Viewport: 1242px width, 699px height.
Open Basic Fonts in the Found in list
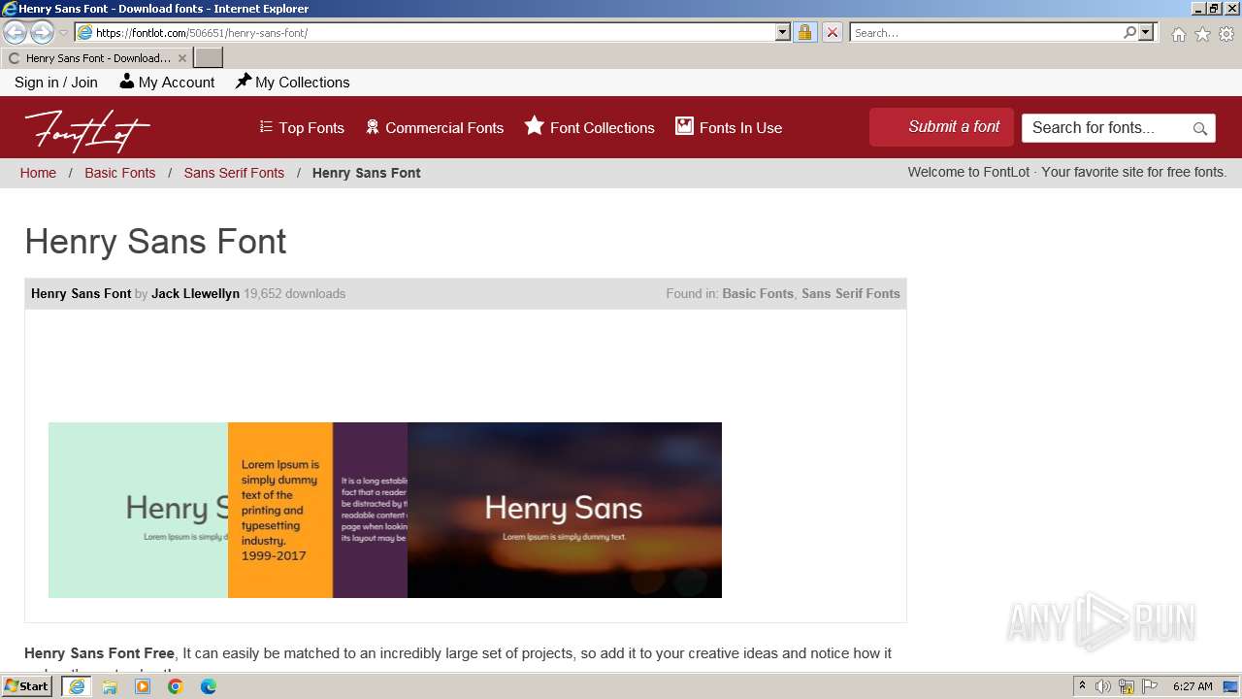coord(758,293)
